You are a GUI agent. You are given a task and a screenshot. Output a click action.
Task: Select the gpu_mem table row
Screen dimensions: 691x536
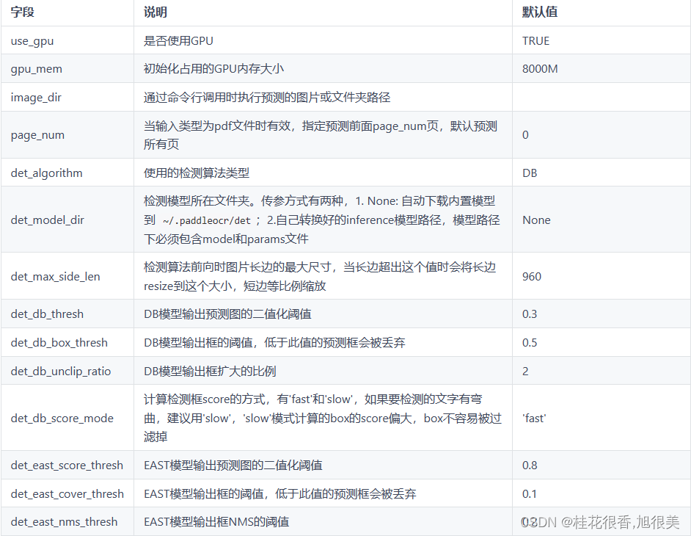pos(293,68)
